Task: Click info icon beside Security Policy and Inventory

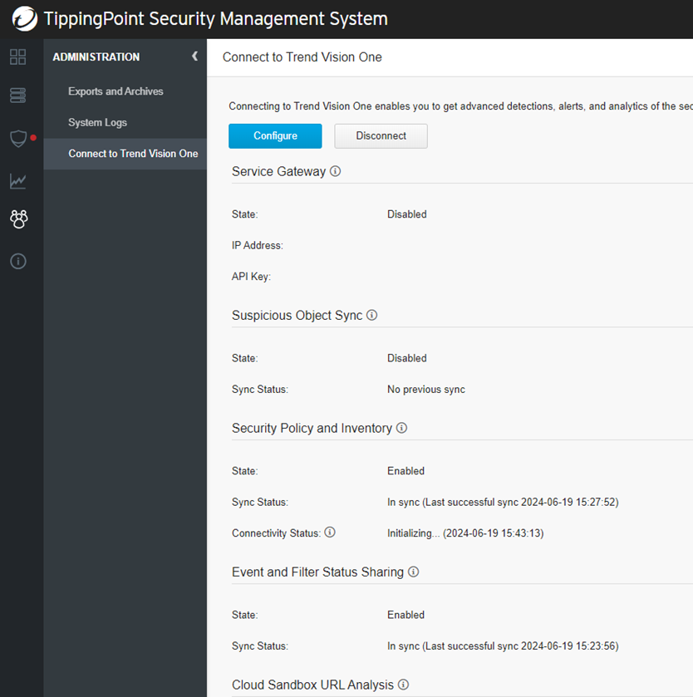Action: pos(401,428)
